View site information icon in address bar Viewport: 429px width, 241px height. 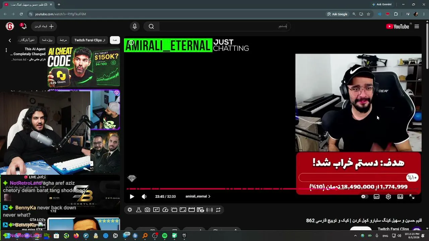(x=30, y=14)
